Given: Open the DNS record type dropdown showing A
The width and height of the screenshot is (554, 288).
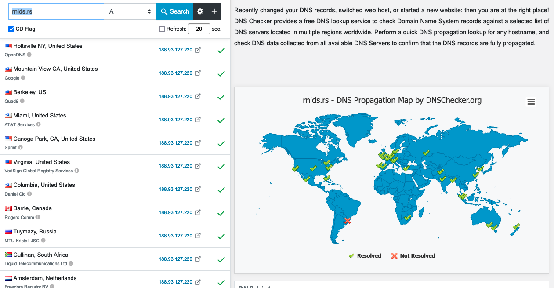Looking at the screenshot, I should click(130, 11).
